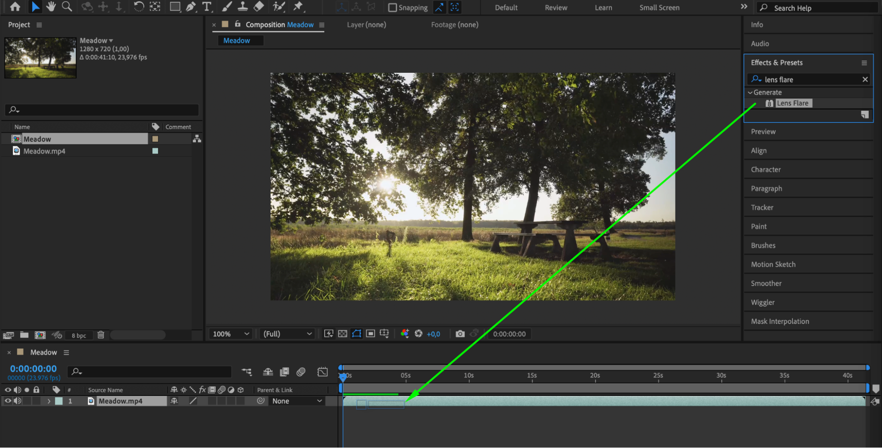
Task: Pick the Rotation tool
Action: point(139,7)
